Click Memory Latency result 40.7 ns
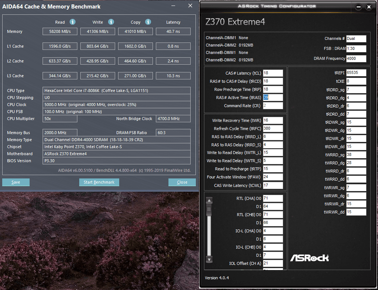Viewport: 378px width, 290px height. point(173,31)
